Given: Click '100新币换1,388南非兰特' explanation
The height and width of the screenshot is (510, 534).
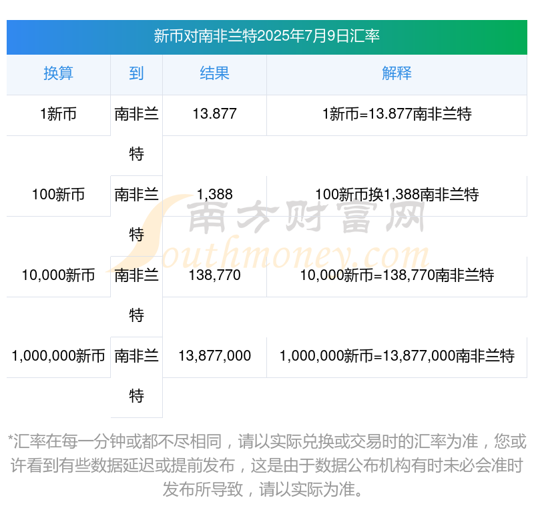Looking at the screenshot, I should tap(396, 195).
